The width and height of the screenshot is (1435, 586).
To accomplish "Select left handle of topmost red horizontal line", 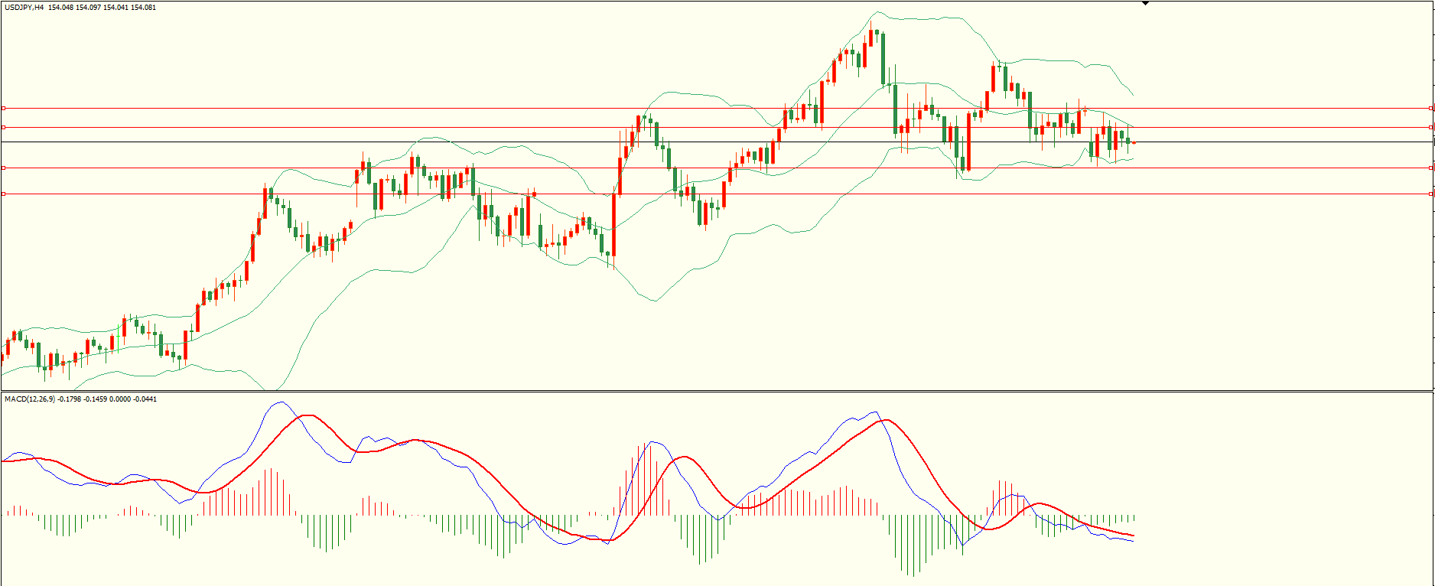I will (x=4, y=109).
